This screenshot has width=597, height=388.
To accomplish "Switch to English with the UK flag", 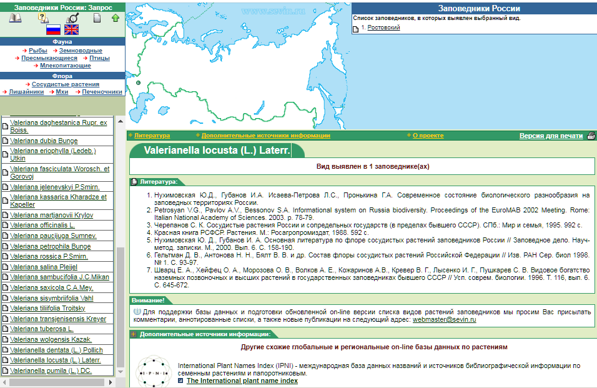I will coord(72,29).
